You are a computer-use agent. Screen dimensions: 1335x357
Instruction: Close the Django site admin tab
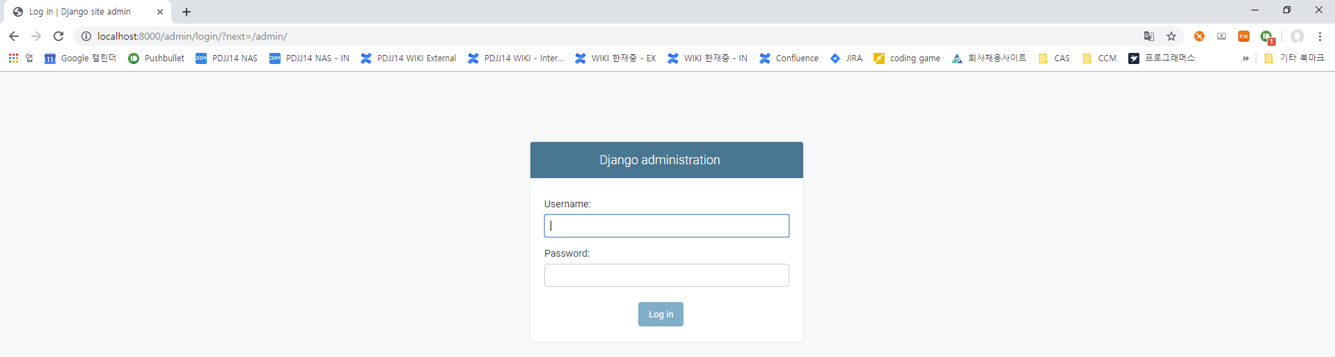[x=160, y=12]
